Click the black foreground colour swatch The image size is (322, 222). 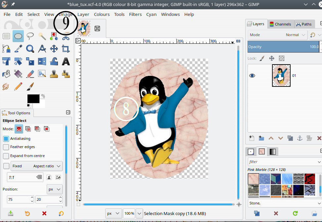coord(33,99)
